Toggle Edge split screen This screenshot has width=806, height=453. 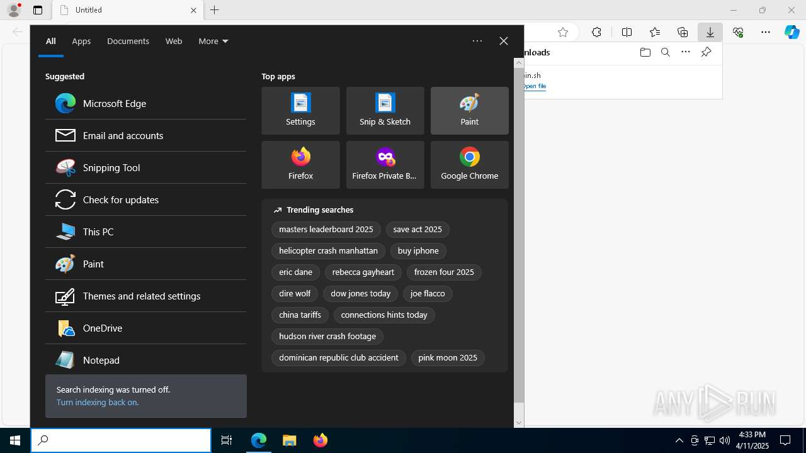pos(627,32)
